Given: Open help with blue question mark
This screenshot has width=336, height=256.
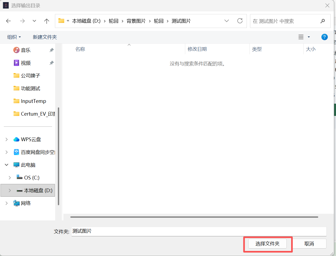Looking at the screenshot, I should [x=324, y=37].
